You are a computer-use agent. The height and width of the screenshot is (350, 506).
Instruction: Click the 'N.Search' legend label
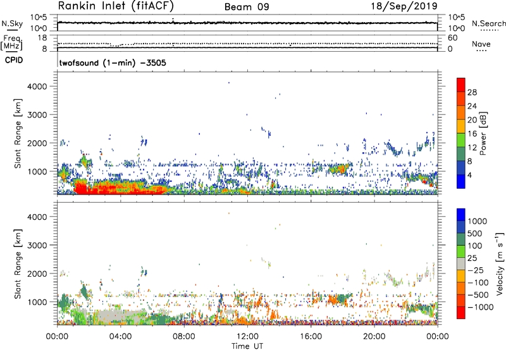tap(488, 23)
